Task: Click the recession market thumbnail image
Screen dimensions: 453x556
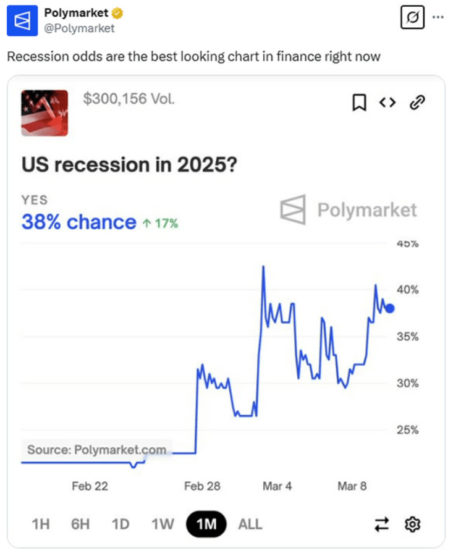Action: [44, 113]
